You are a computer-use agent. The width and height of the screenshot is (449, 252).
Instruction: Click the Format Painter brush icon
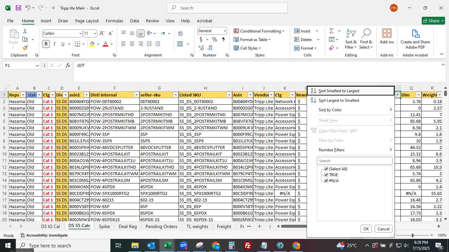pyautogui.click(x=25, y=48)
